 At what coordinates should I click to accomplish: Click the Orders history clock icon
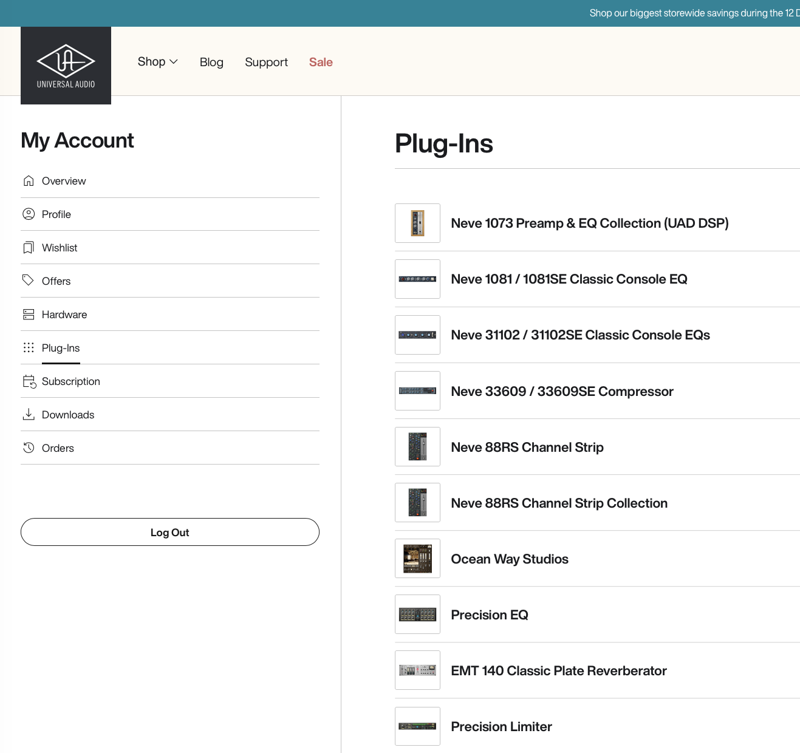pos(29,448)
